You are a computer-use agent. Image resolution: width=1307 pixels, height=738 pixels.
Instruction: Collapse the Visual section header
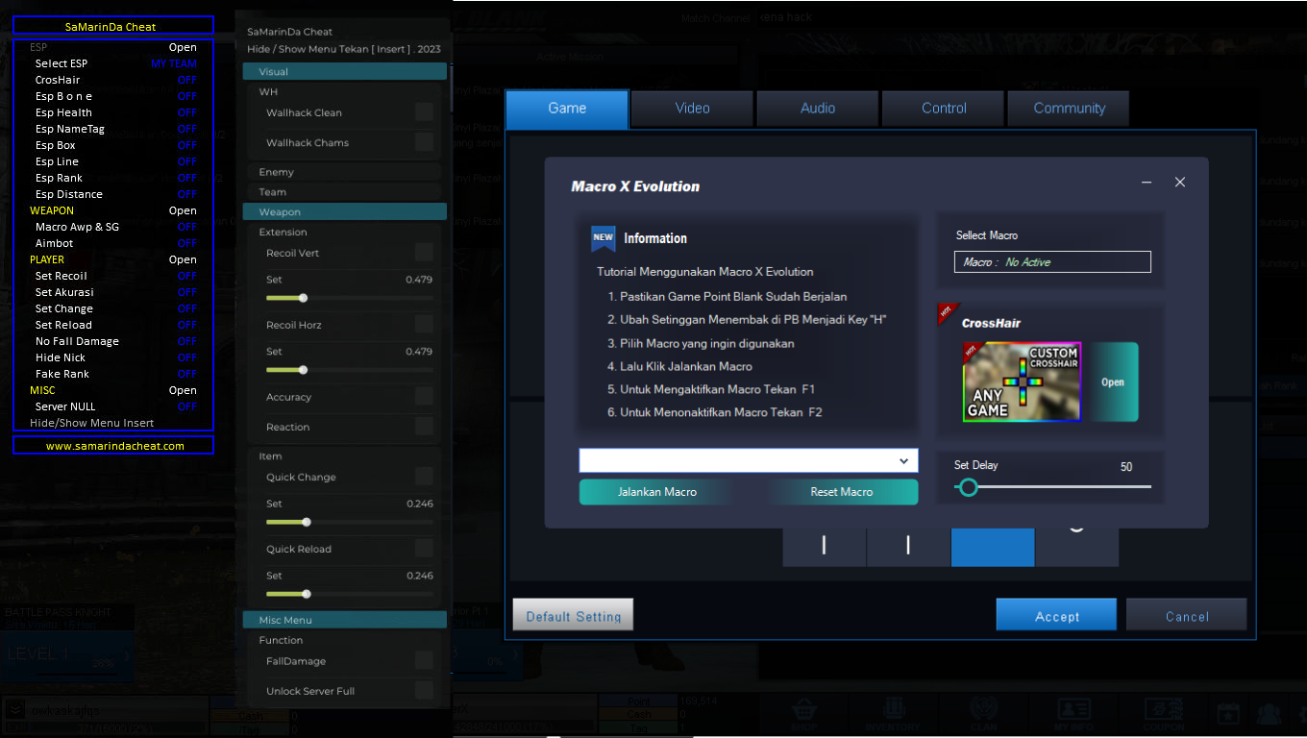point(344,71)
